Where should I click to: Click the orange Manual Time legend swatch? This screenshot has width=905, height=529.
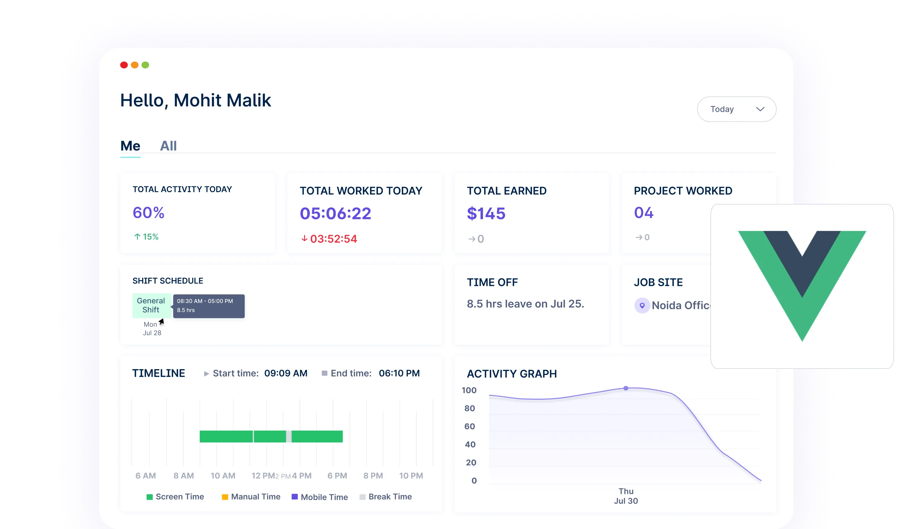pyautogui.click(x=225, y=497)
